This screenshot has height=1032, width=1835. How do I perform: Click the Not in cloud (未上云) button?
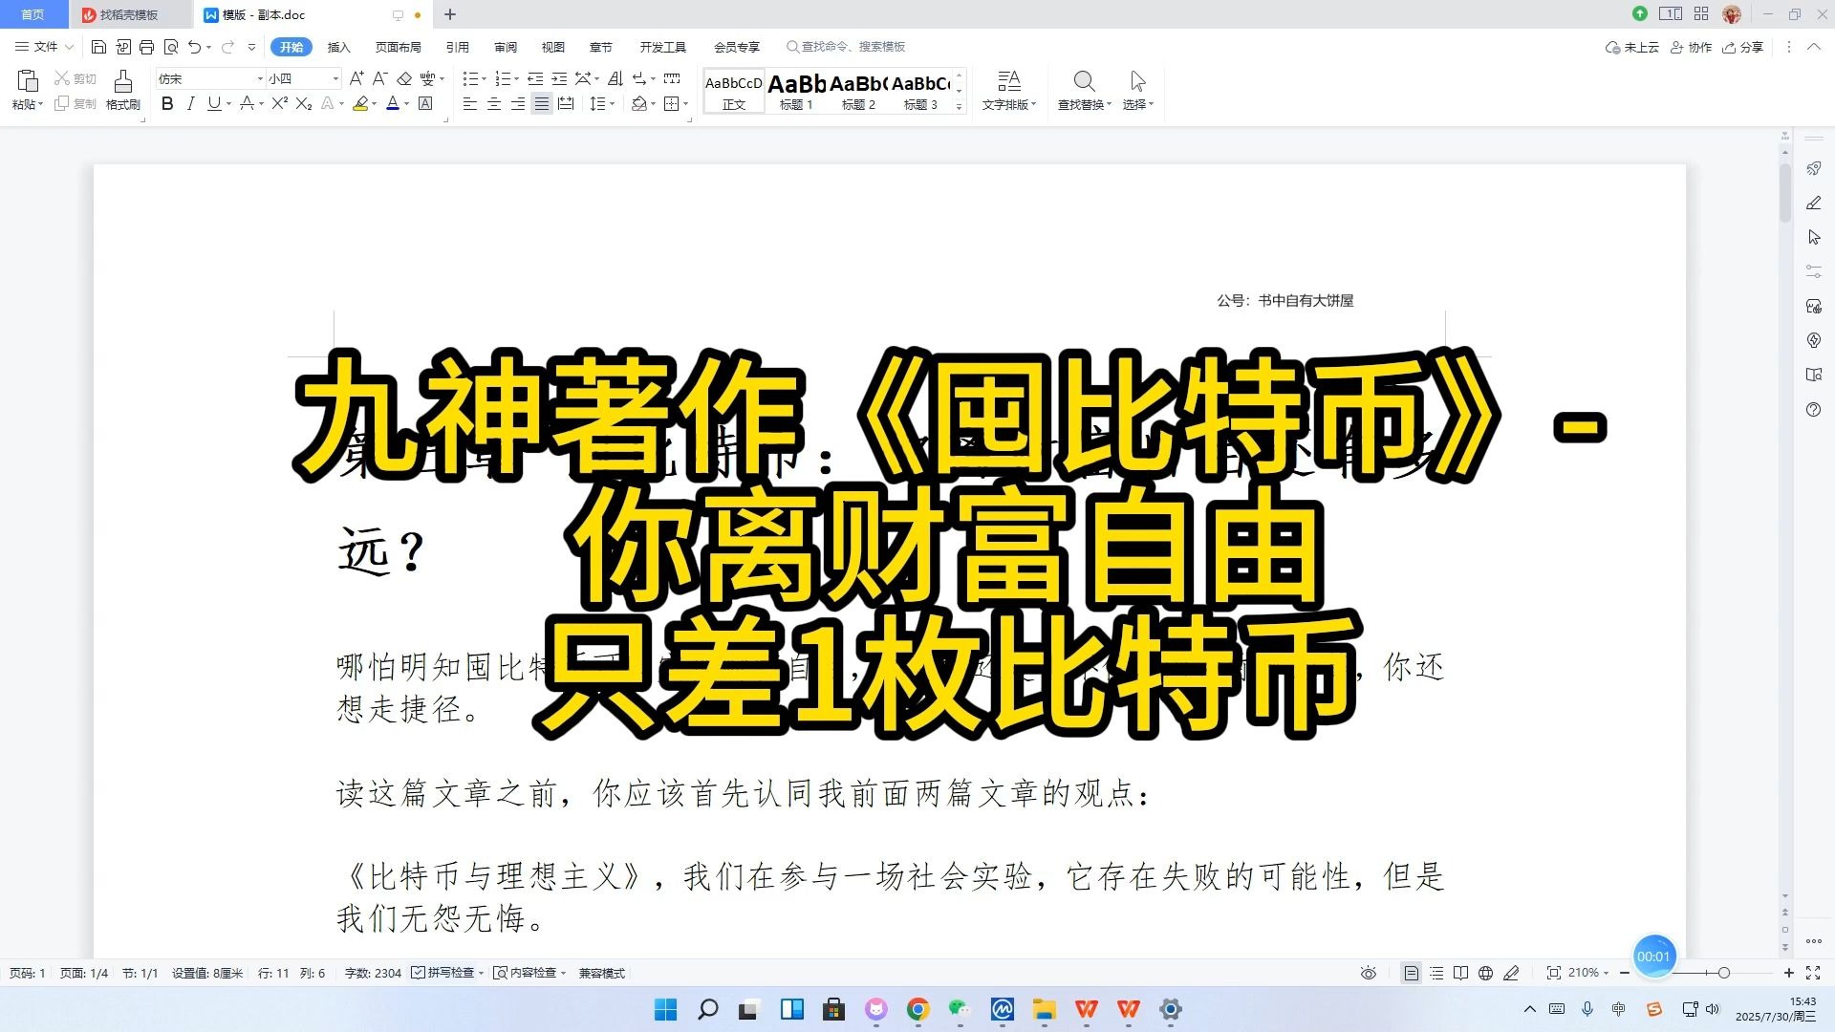pos(1632,47)
